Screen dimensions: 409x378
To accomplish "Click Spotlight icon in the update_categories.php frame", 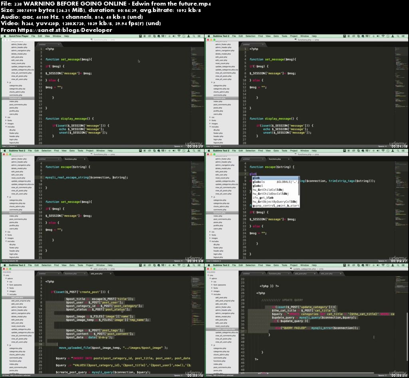I will 398,265.
